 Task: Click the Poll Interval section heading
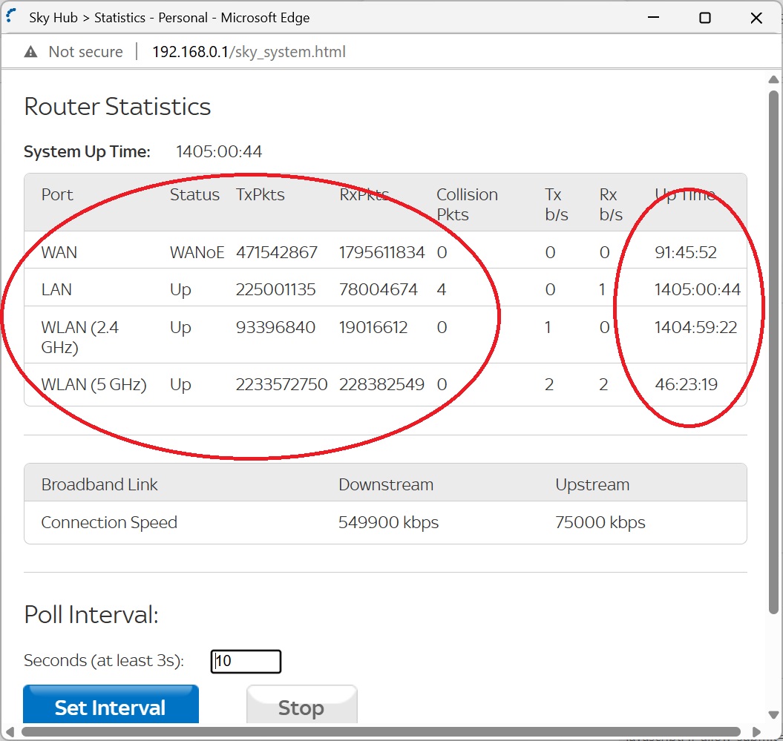point(90,614)
